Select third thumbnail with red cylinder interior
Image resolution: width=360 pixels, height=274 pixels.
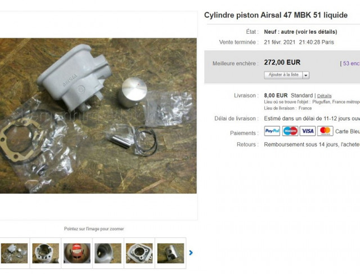(77, 253)
